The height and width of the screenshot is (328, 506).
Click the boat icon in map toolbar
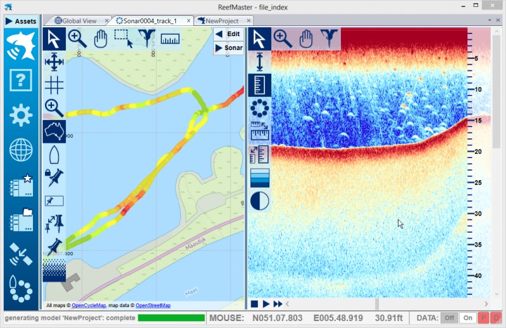coord(54,154)
